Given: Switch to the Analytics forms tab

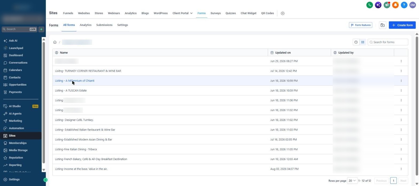Looking at the screenshot, I should (86, 25).
